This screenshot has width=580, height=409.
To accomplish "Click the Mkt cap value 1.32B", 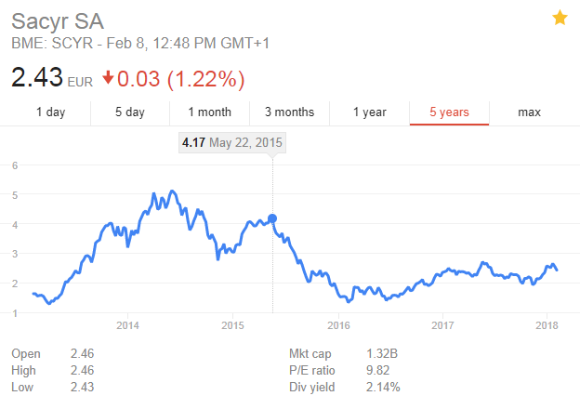I will 382,353.
